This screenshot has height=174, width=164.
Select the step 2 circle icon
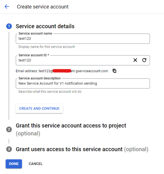tap(9, 129)
